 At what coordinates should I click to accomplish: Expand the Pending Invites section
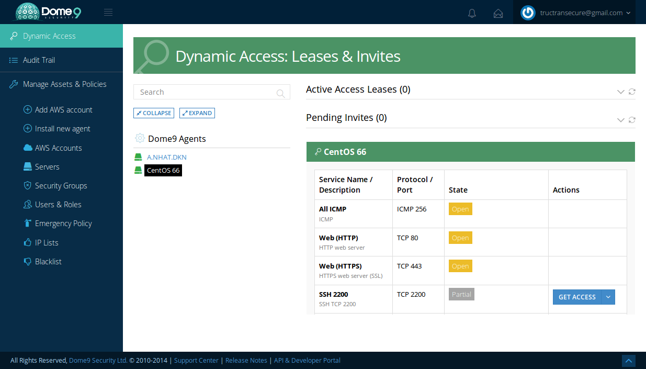(621, 120)
